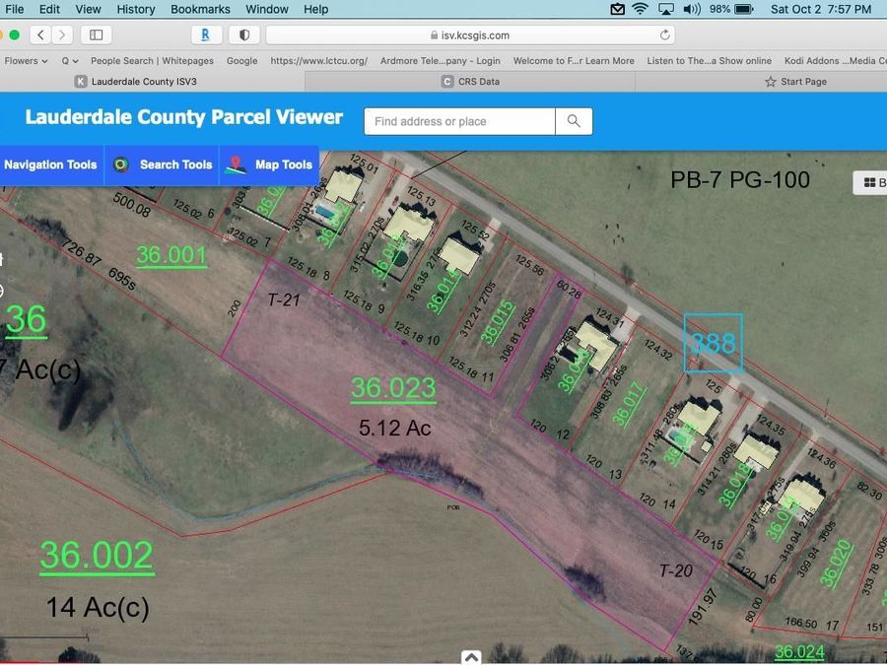Open the Kodi Addons bookmark
This screenshot has width=887, height=665.
tap(835, 60)
